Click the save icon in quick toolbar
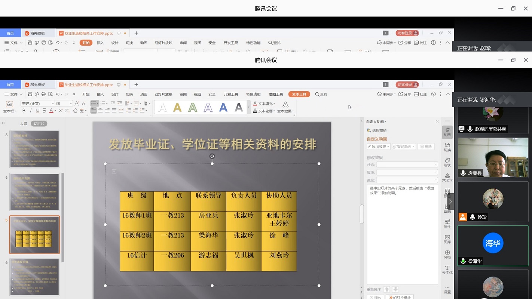The width and height of the screenshot is (532, 299). point(30,94)
